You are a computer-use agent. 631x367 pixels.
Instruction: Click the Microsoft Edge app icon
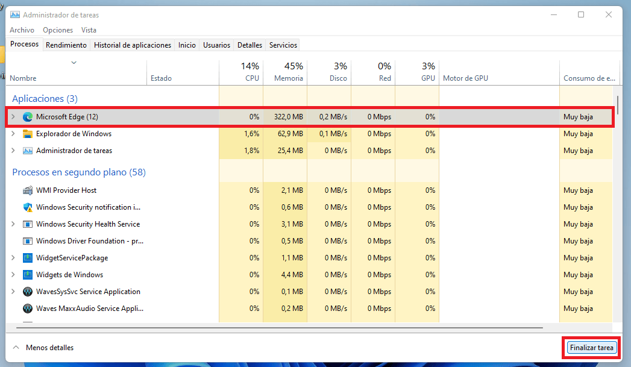[x=27, y=117]
